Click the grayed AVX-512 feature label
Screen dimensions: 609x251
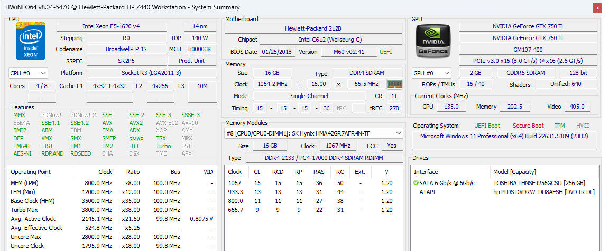(167, 123)
